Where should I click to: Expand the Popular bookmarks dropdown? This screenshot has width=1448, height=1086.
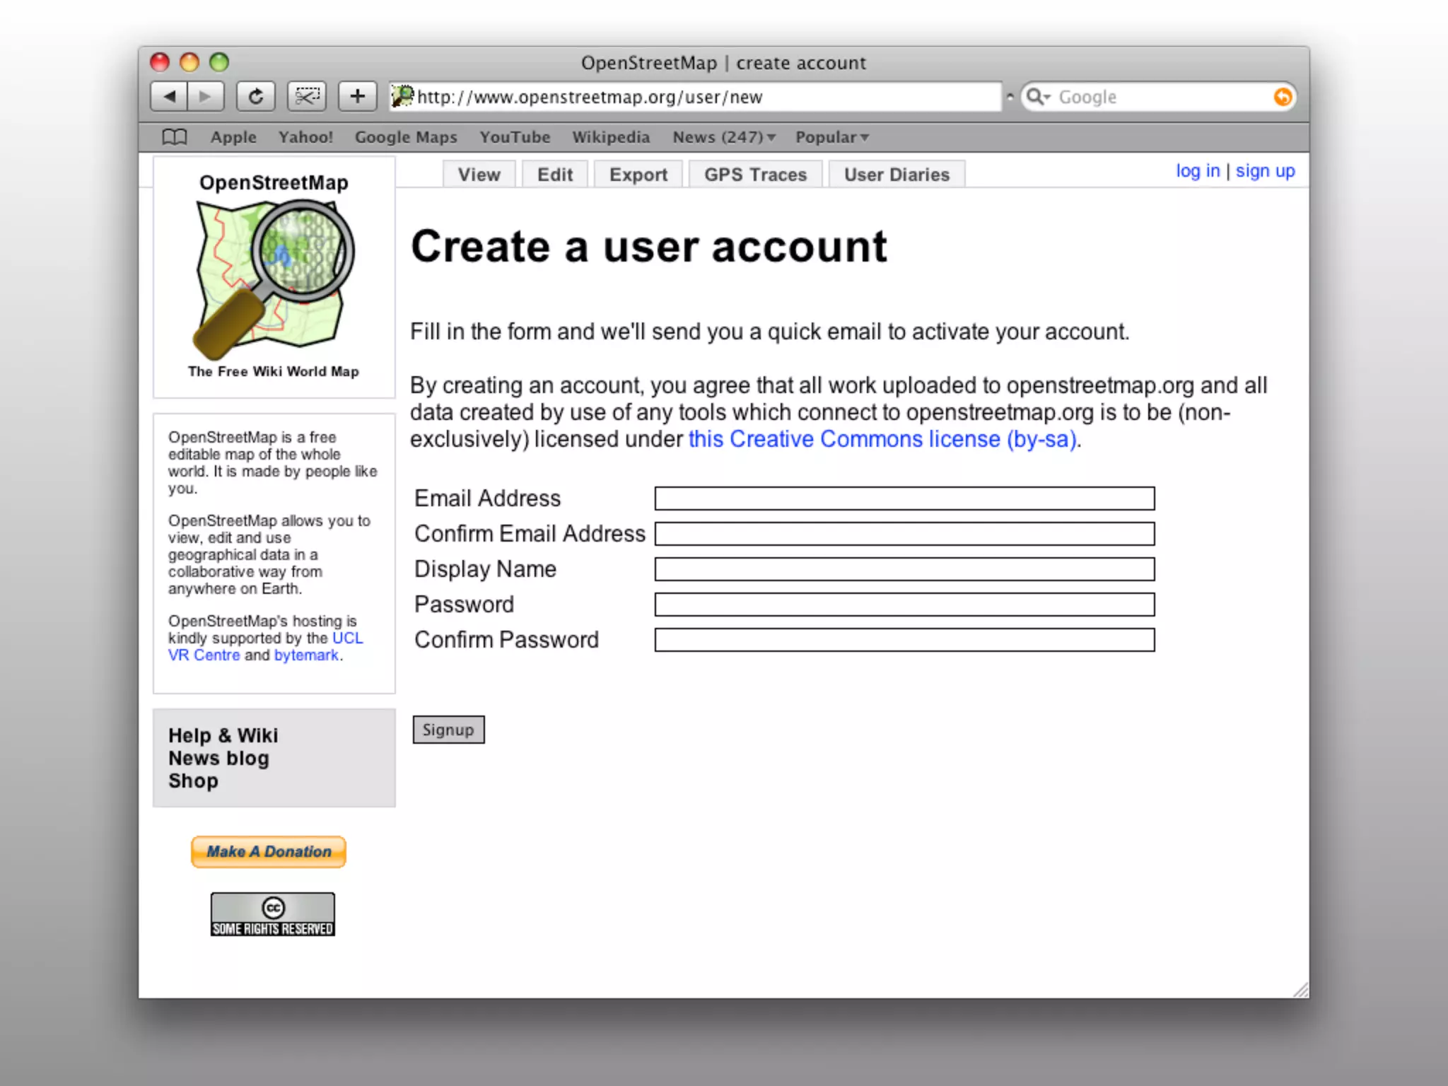(832, 137)
